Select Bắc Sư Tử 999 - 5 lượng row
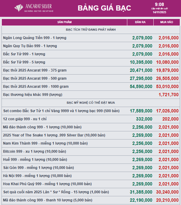Viewport: 181px width, 205px height. point(24,62)
